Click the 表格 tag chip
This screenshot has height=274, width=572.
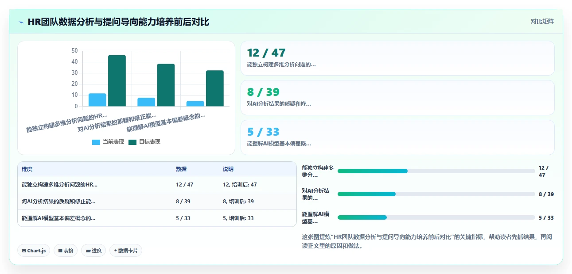[66, 251]
